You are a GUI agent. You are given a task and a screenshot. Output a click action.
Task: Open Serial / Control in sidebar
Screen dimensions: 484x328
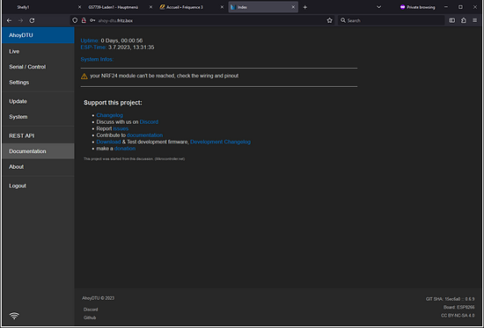click(38, 67)
